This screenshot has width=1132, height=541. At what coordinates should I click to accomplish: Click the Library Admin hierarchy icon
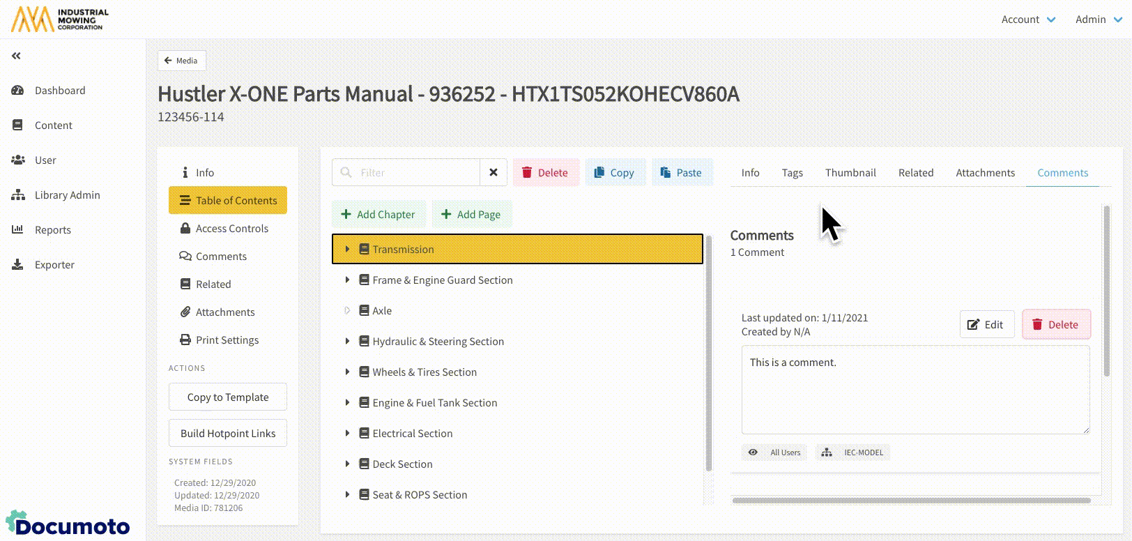[x=18, y=195]
